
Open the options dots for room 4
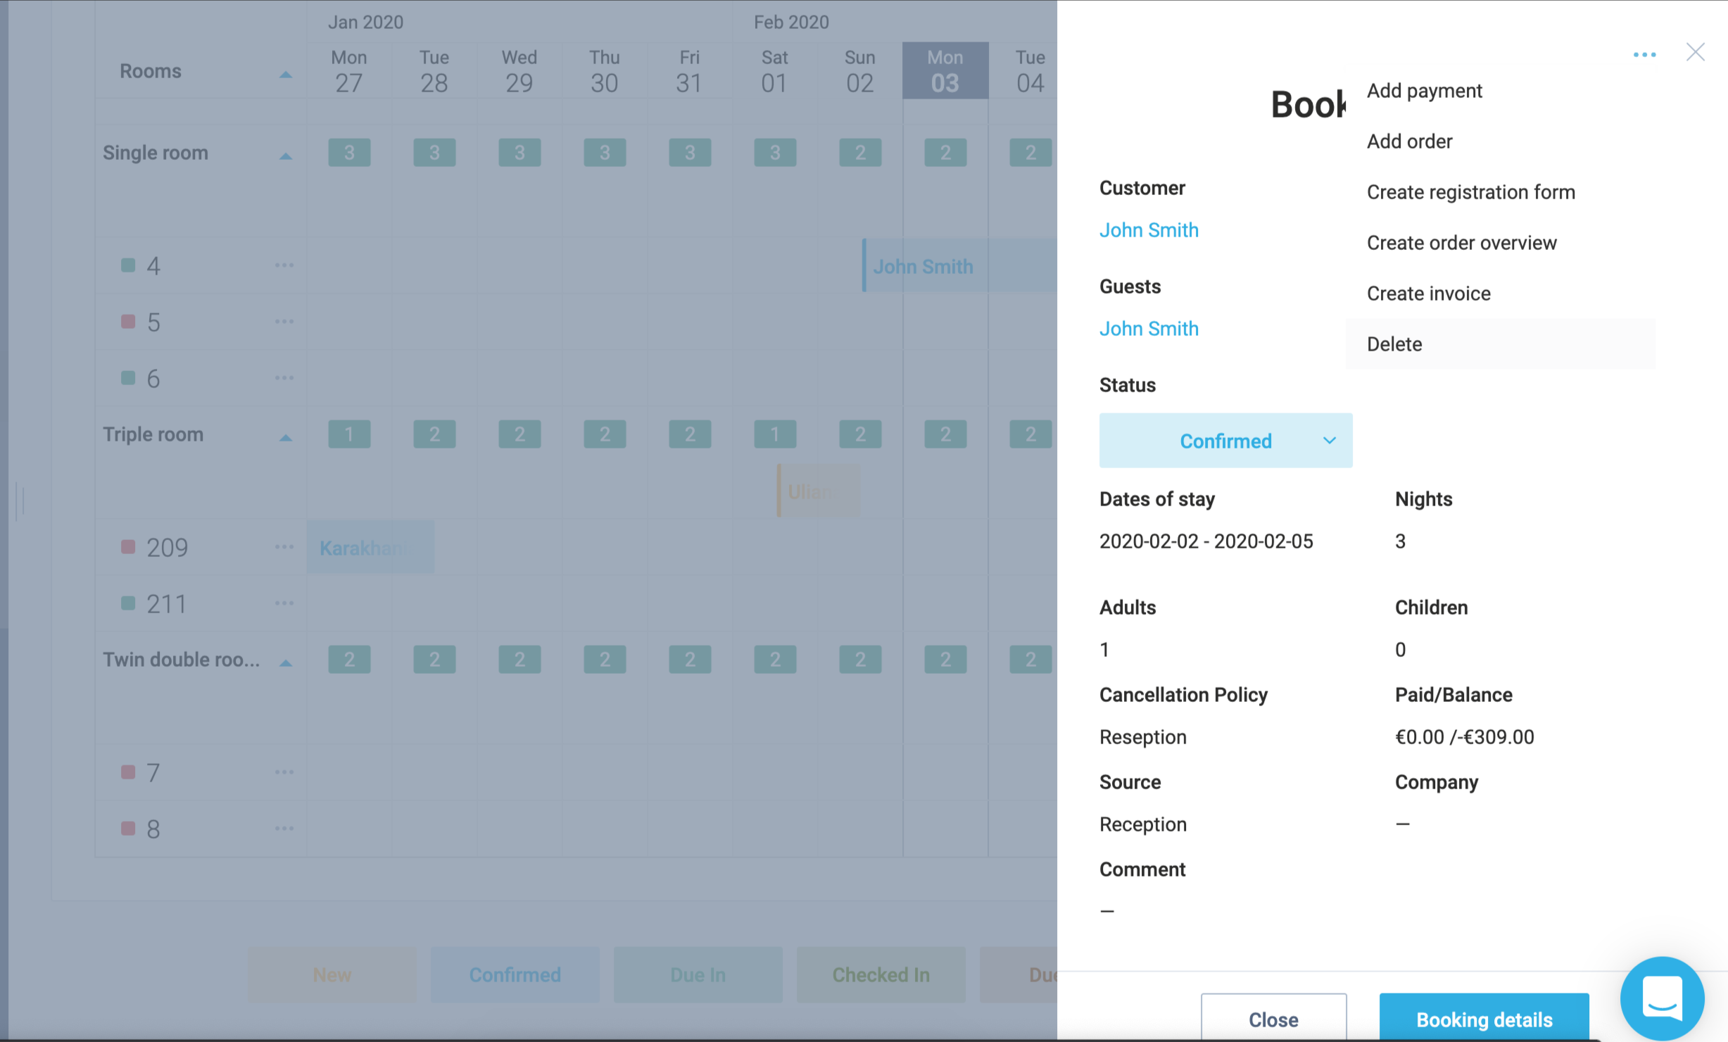point(284,265)
